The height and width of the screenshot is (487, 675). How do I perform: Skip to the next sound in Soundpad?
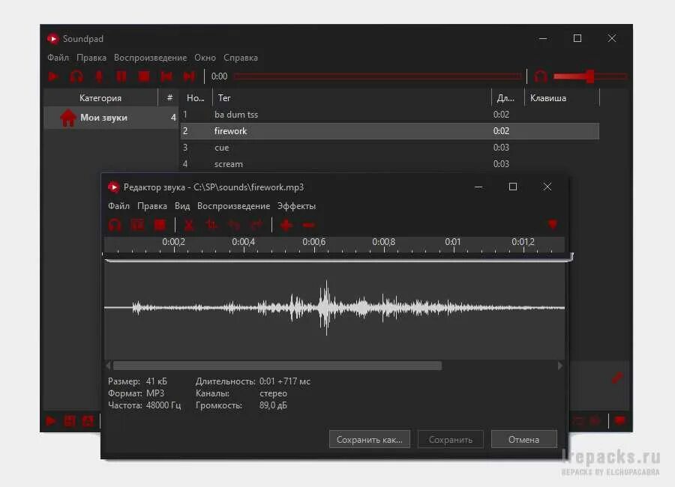(189, 76)
